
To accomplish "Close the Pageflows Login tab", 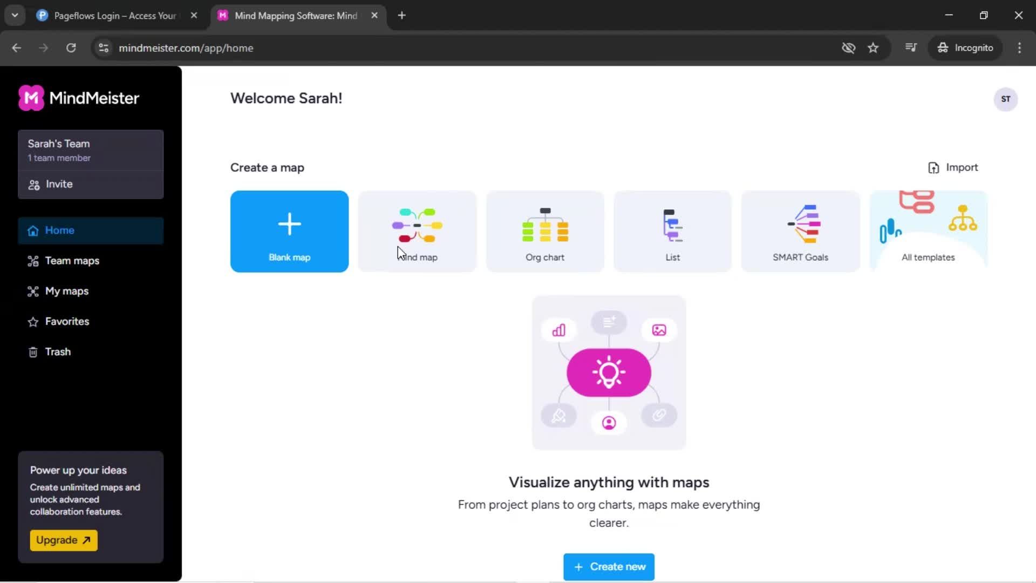I will coord(194,16).
